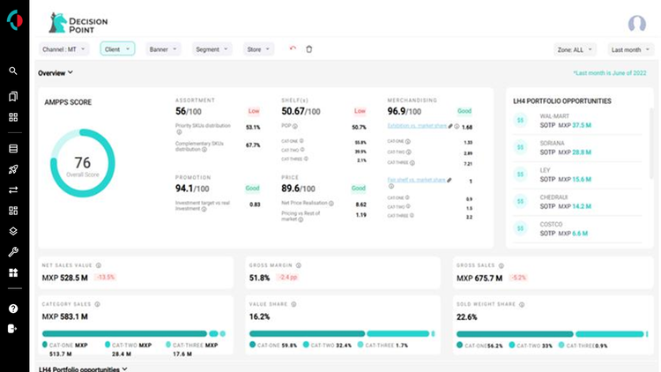661x372 pixels.
Task: Click info icon next to Gross Margin
Action: click(299, 265)
